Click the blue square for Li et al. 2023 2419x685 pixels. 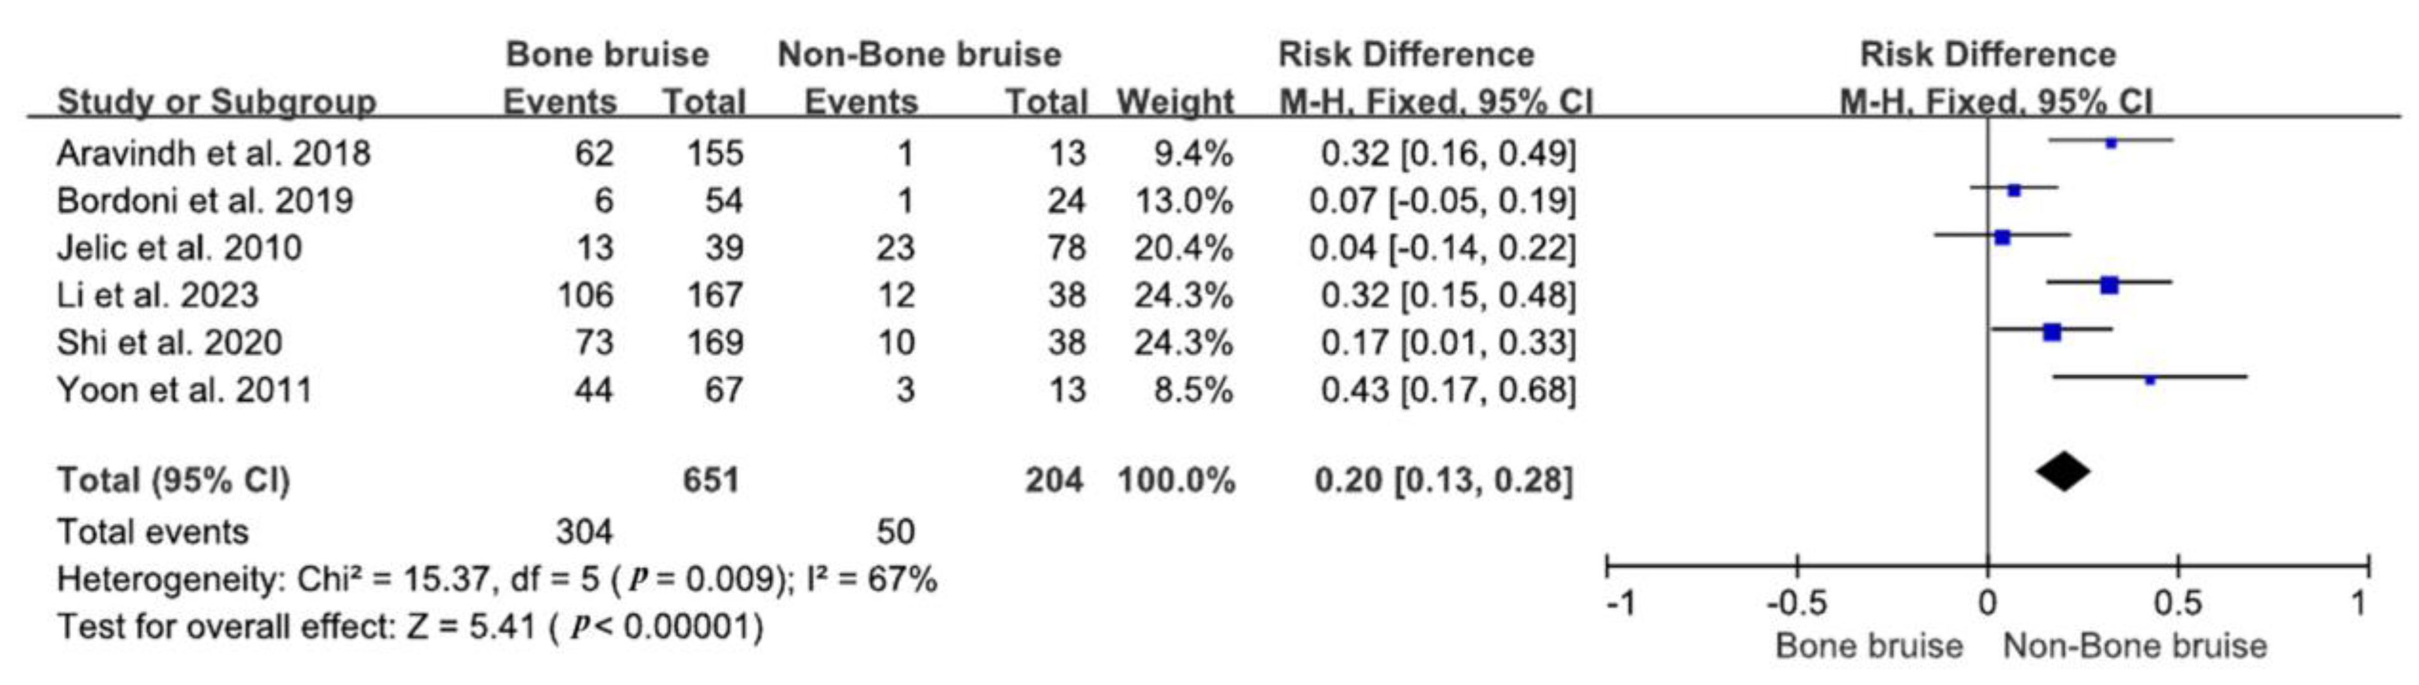pyautogui.click(x=2109, y=285)
